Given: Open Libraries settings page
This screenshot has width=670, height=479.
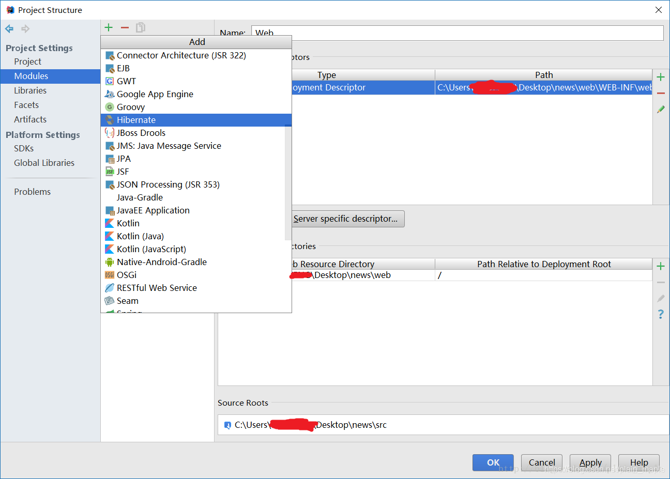Looking at the screenshot, I should [x=50, y=90].
